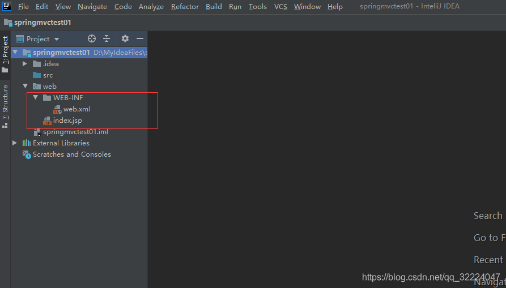Screen dimensions: 506x288
Task: Click the IntelliJ IDEA app logo icon
Action: [x=6, y=6]
